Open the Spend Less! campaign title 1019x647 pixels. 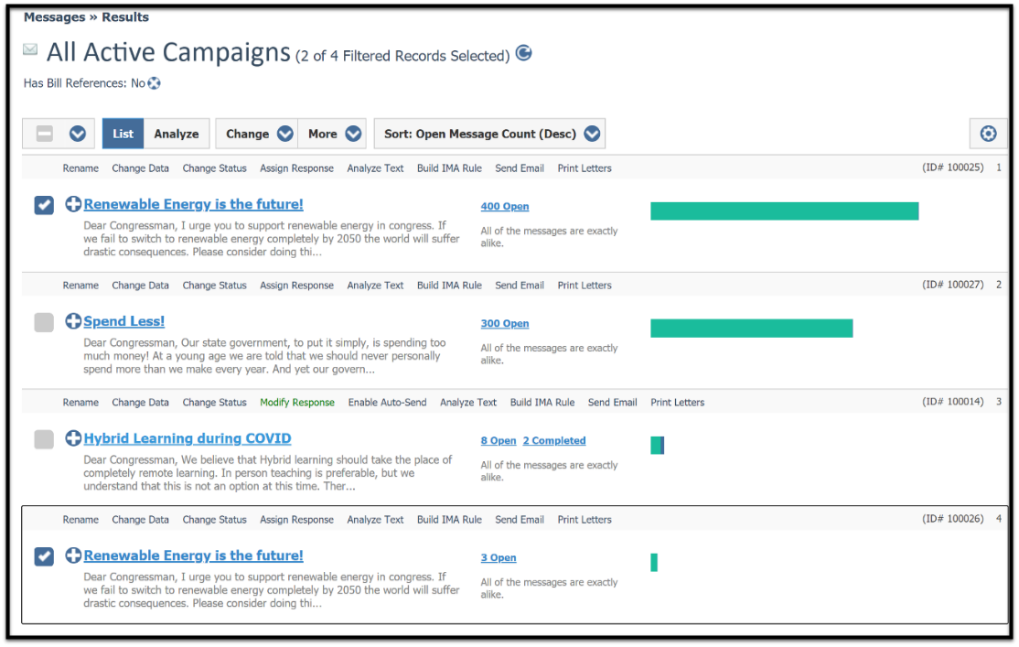pyautogui.click(x=124, y=321)
